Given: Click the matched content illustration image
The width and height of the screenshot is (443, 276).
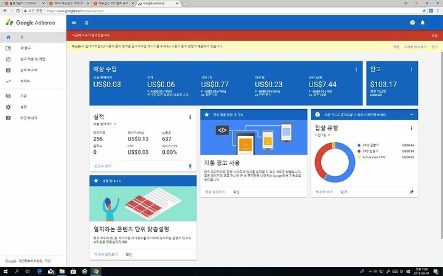Looking at the screenshot, I should click(x=143, y=204).
